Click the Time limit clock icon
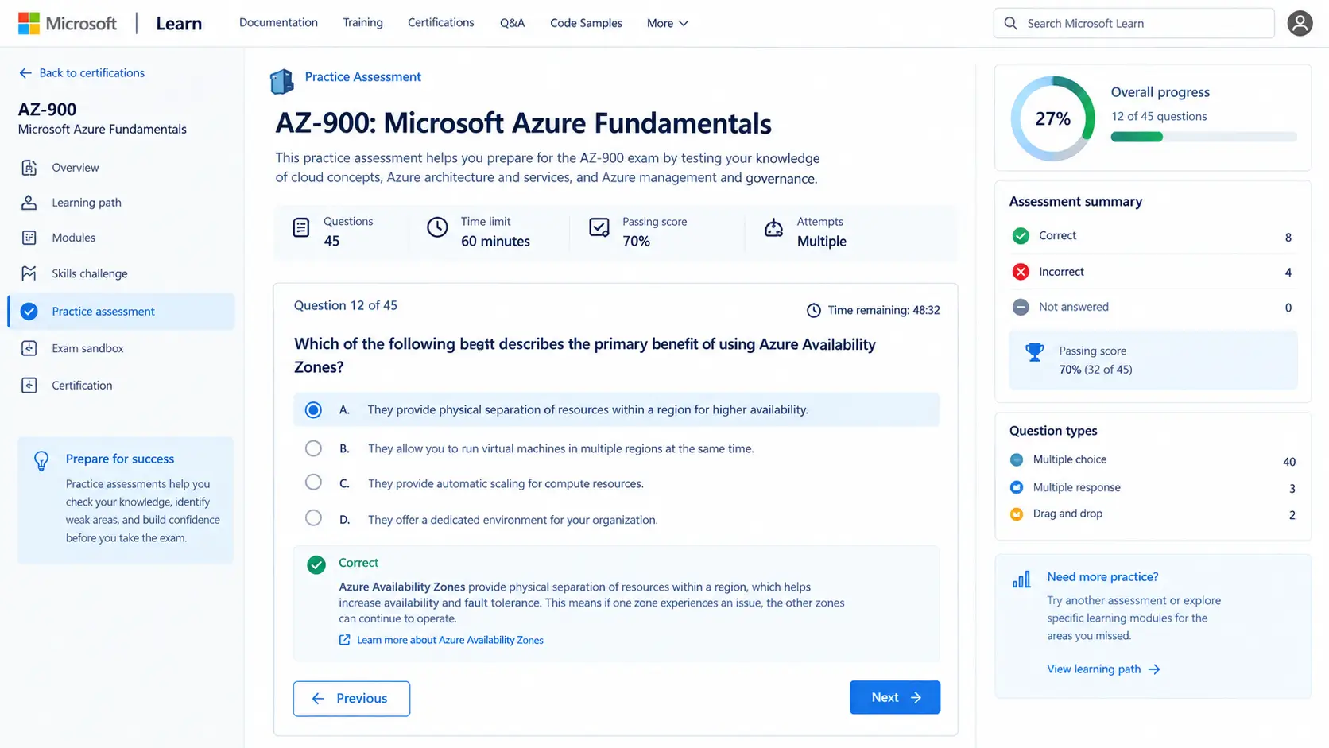 pyautogui.click(x=437, y=227)
